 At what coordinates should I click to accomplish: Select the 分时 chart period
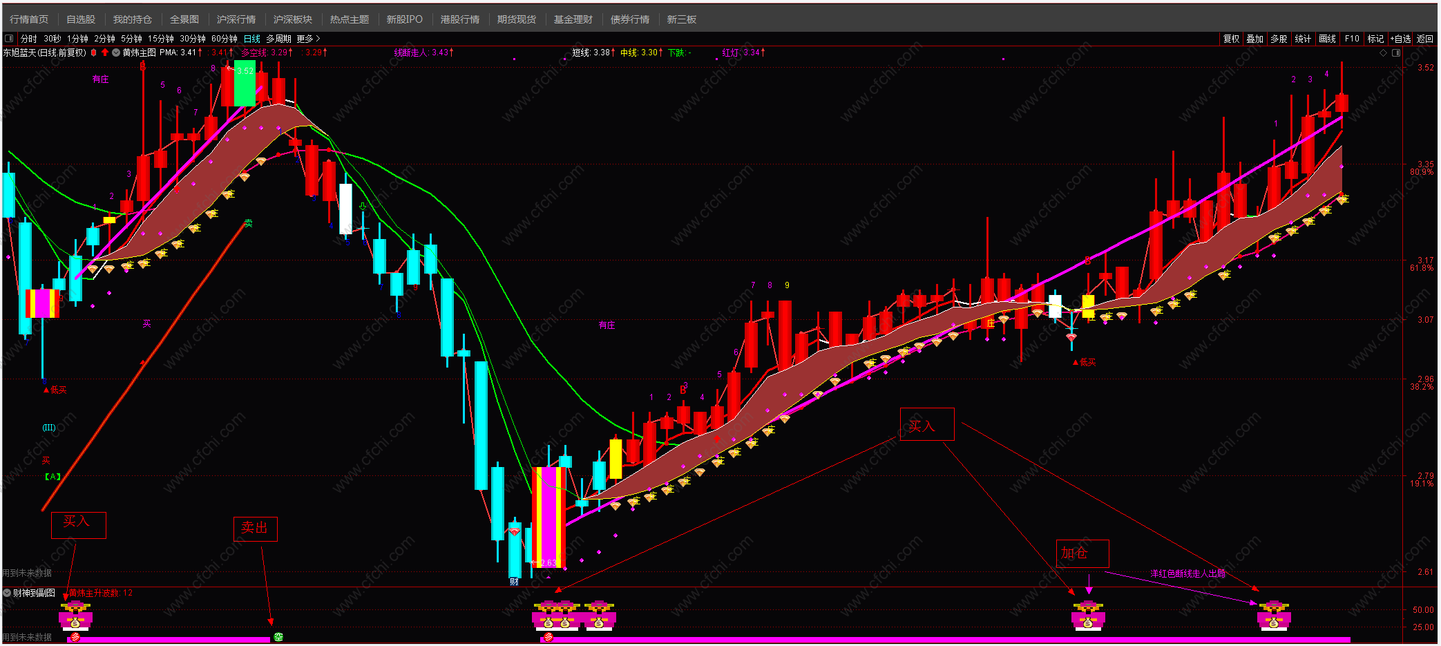pyautogui.click(x=29, y=39)
